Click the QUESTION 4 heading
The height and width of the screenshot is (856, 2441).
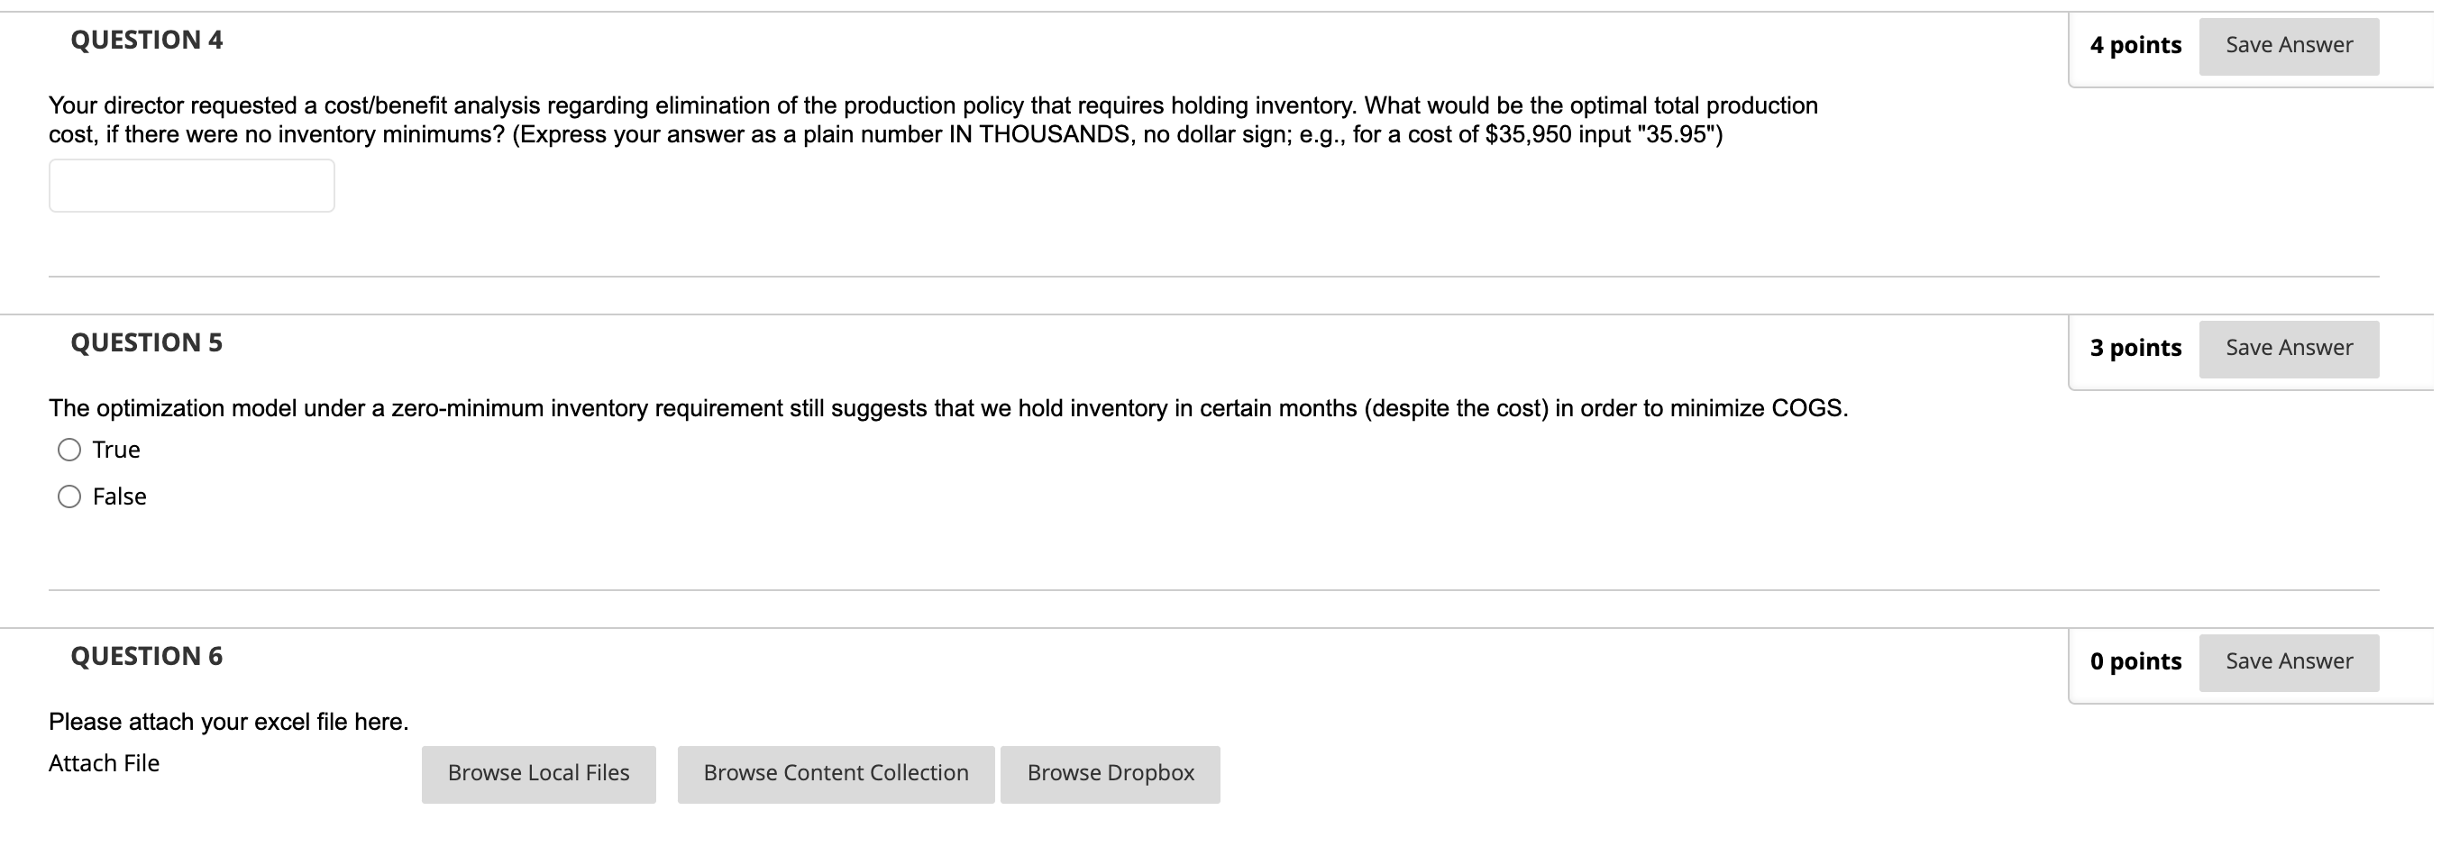coord(146,40)
